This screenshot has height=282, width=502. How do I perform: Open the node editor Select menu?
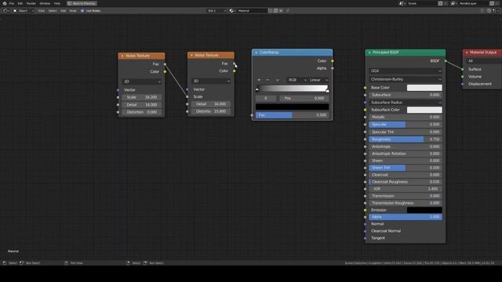(x=53, y=10)
